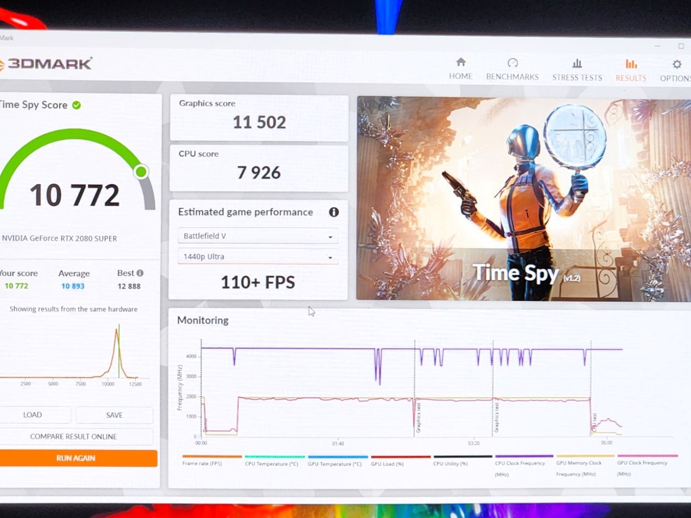This screenshot has width=691, height=518.
Task: Click Showing results from the same hardware
Action: tap(74, 309)
